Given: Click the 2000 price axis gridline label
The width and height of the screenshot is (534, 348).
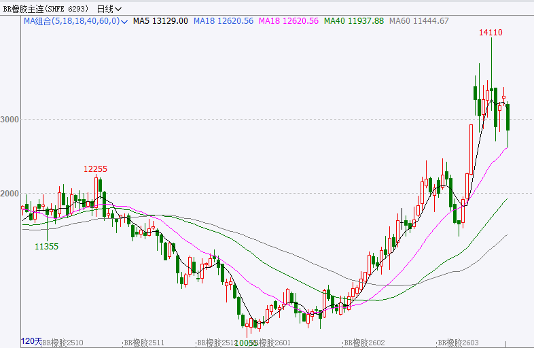Looking at the screenshot, I should (x=10, y=194).
